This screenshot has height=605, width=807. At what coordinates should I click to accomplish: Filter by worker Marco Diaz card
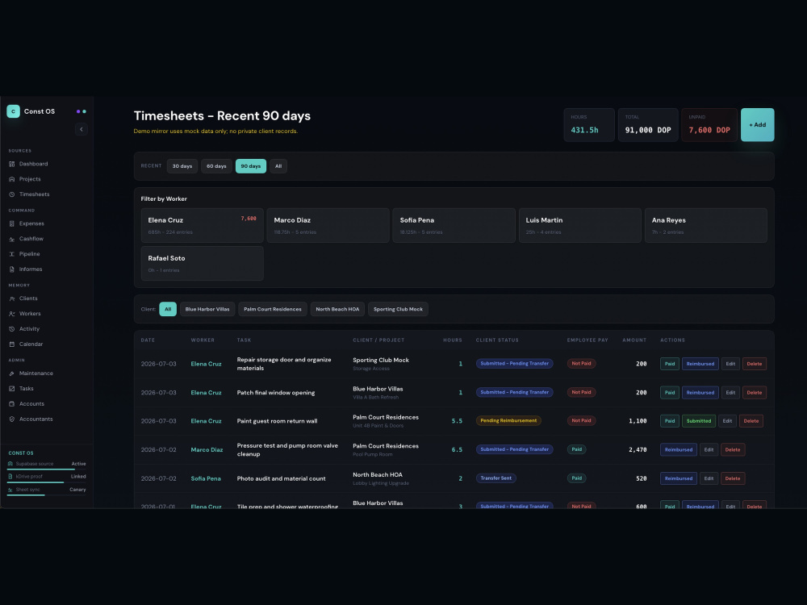pyautogui.click(x=328, y=225)
